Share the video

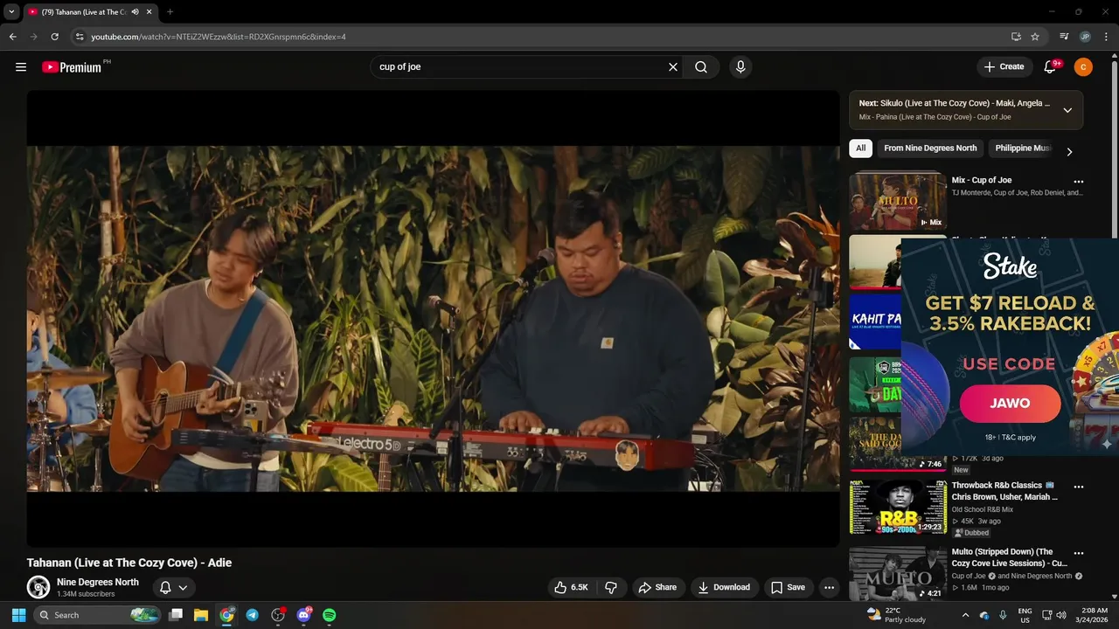657,587
